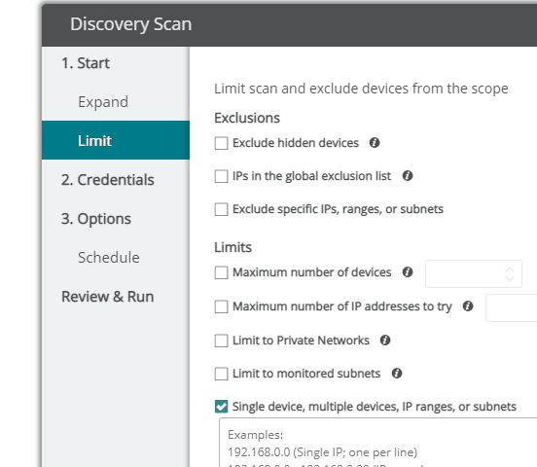537x467 pixels.
Task: Click info icon beside Exclude hidden devices
Action: point(375,143)
